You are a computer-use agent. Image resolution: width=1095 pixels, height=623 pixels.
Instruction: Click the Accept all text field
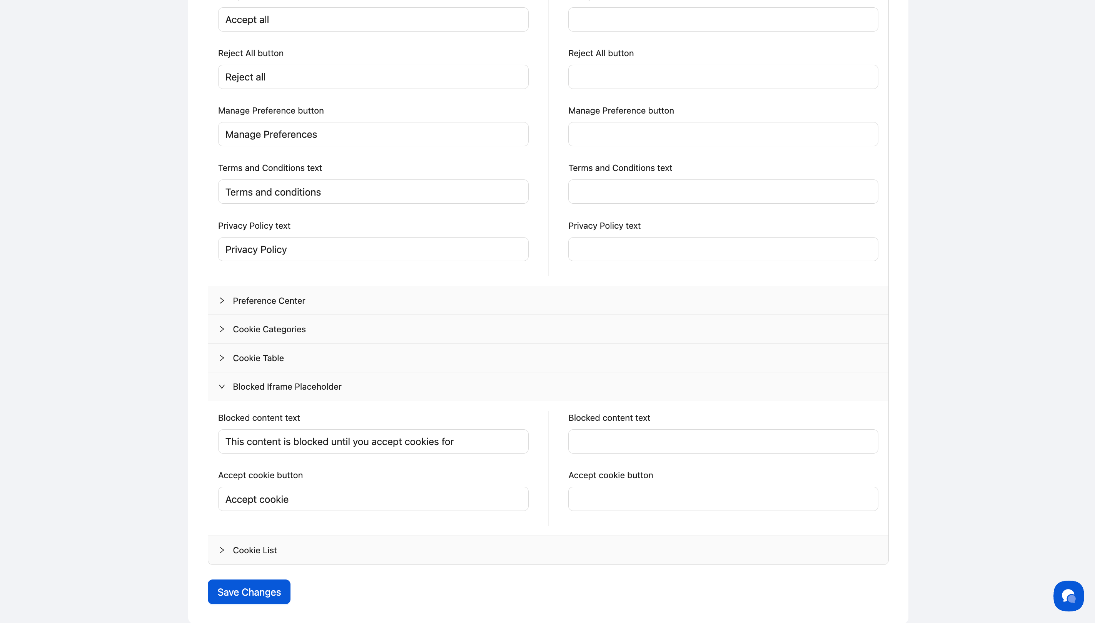373,20
